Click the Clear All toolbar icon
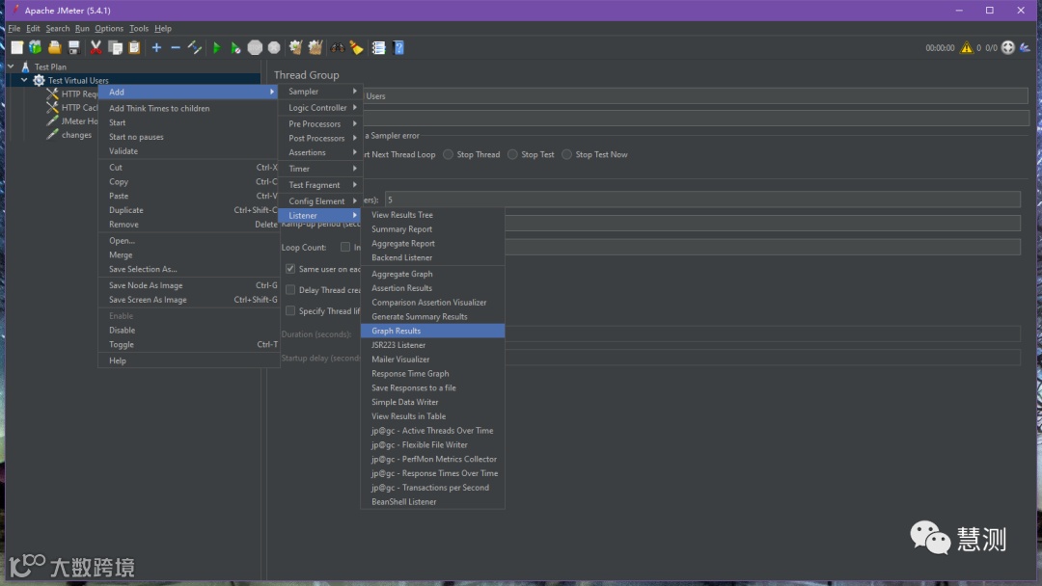 click(315, 47)
